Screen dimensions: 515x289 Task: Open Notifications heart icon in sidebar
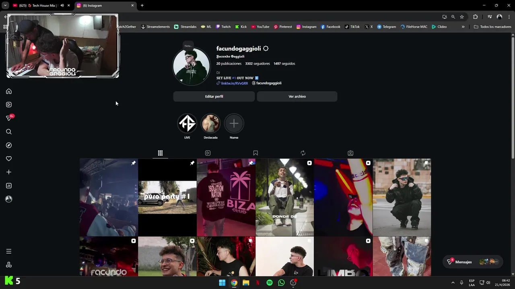coord(9,159)
